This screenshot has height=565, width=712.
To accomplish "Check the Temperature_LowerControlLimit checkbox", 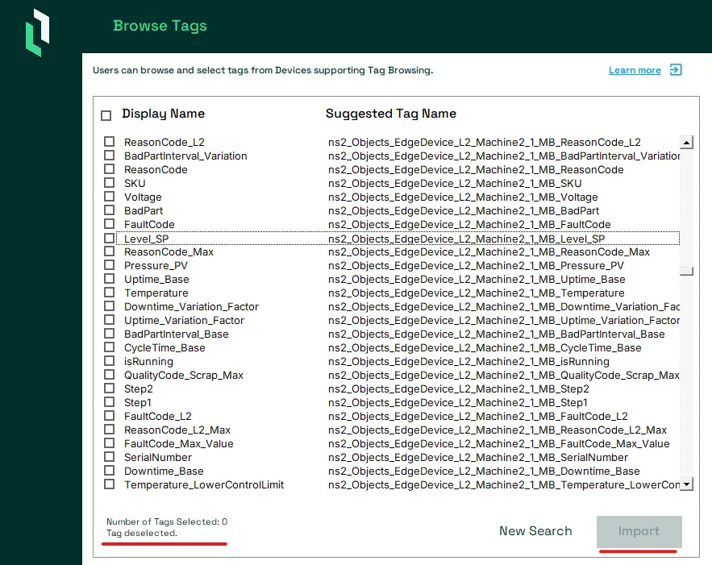I will click(109, 484).
